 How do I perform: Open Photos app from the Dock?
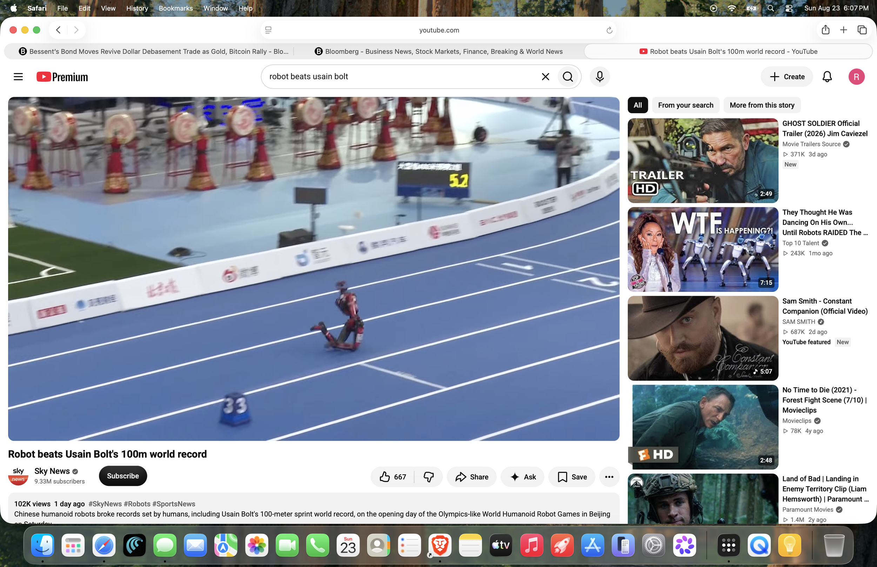click(256, 545)
